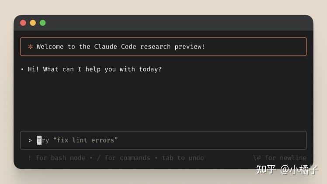The width and height of the screenshot is (327, 184).
Task: Click the "tab to undo" hint
Action: point(183,158)
